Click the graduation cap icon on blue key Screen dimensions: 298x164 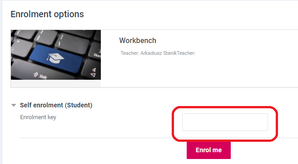55,58
